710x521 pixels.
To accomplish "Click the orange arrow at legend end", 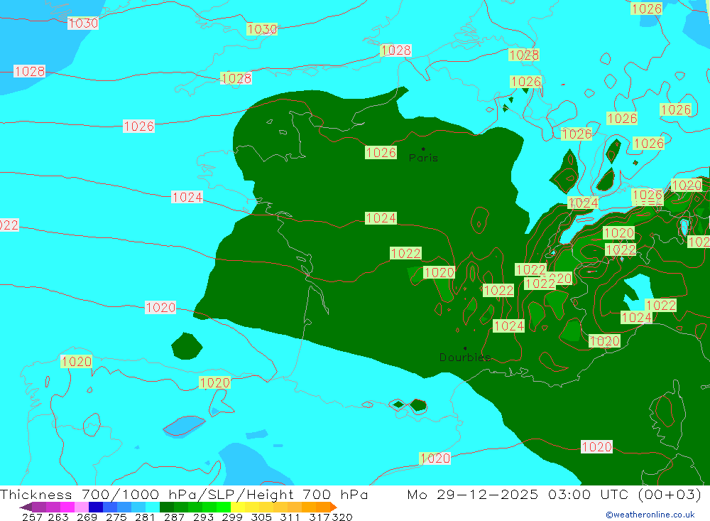I will click(334, 507).
